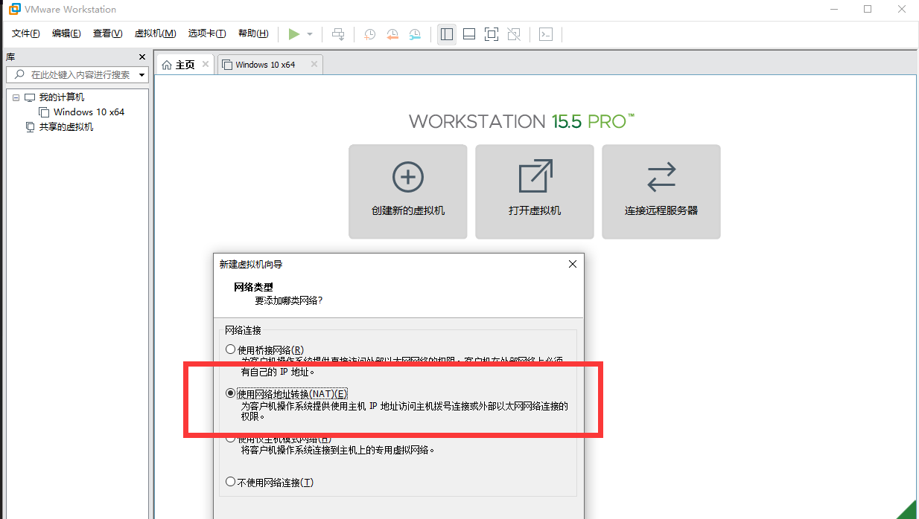Click the computer icon beside 我的计算机

tap(30, 97)
